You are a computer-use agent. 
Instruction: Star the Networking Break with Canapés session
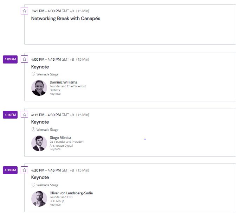pos(24,11)
